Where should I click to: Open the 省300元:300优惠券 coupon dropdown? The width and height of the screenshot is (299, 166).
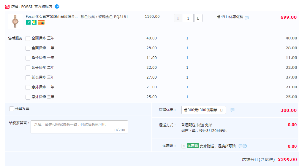coord(203,110)
